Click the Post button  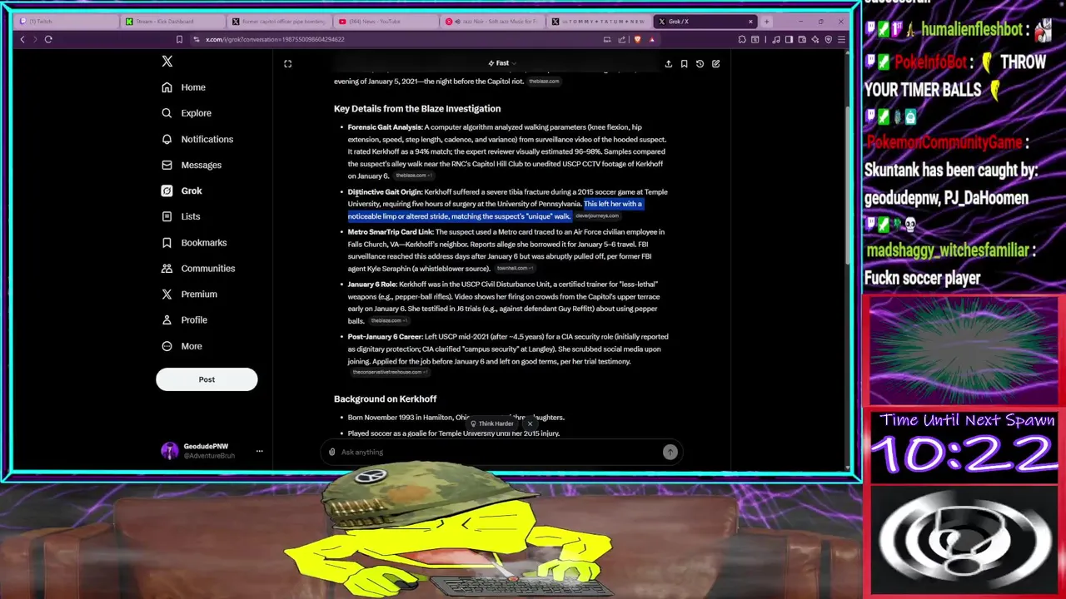[207, 379]
